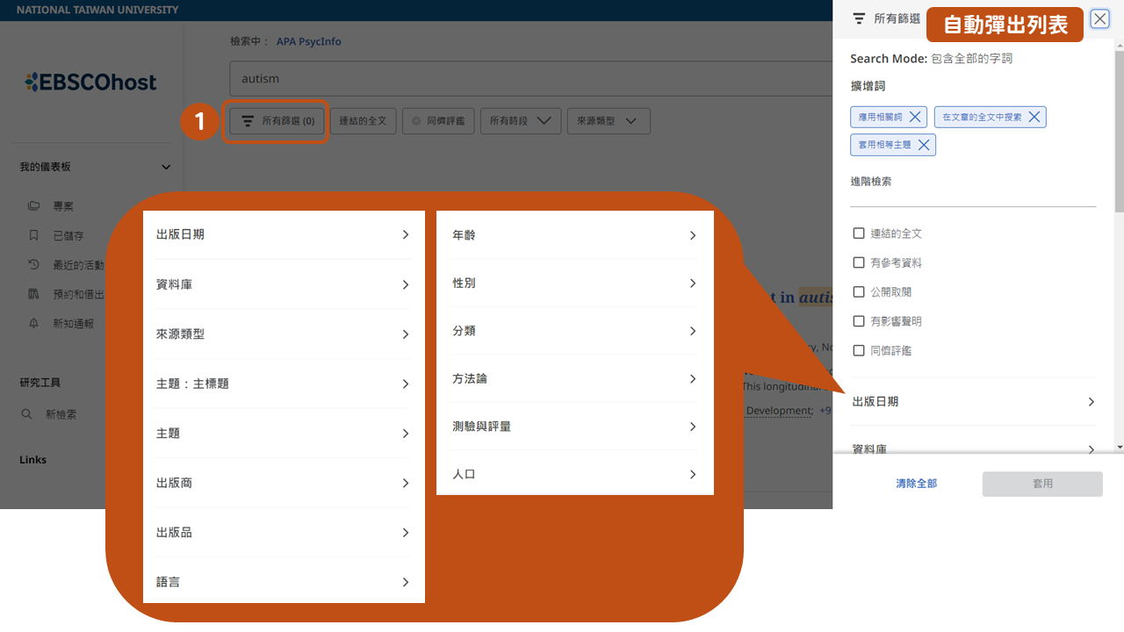Click the filter icon in panel header
Viewport: 1124px width, 632px height.
859,18
